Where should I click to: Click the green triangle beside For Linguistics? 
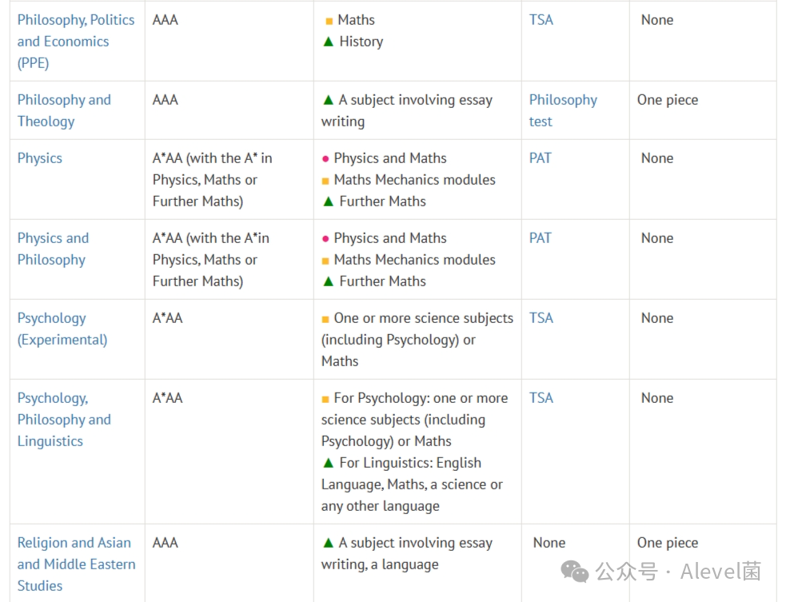[329, 463]
